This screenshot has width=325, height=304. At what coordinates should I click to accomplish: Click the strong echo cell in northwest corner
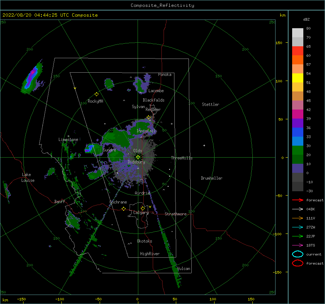pos(32,77)
